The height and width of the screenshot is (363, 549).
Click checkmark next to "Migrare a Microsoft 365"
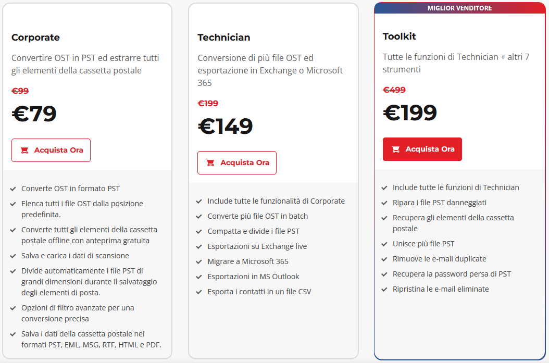tap(199, 261)
